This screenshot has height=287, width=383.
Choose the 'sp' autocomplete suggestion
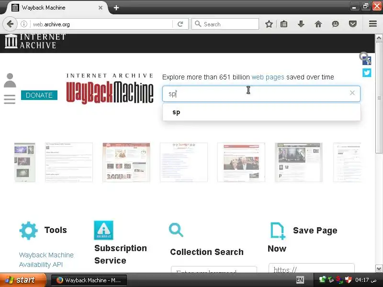(x=261, y=112)
